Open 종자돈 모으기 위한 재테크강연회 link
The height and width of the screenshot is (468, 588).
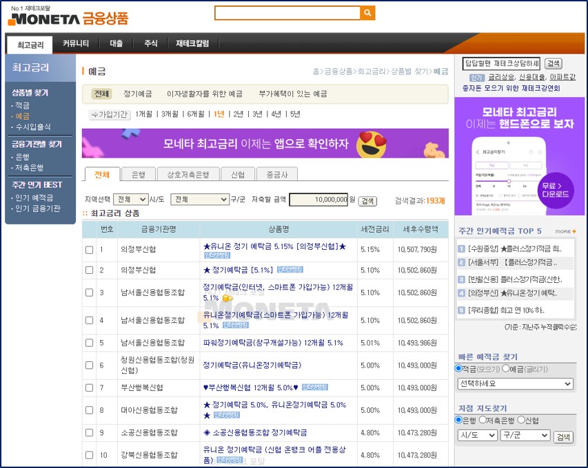[x=511, y=88]
